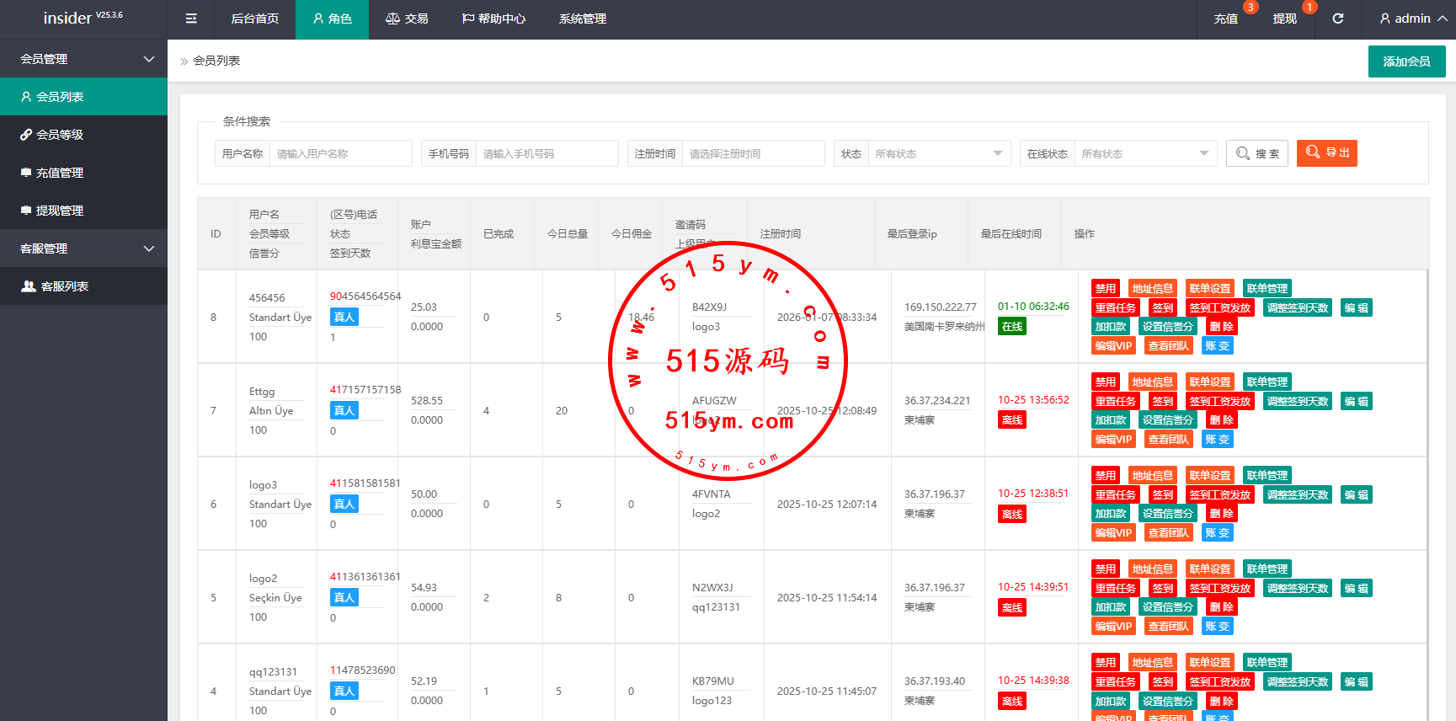Viewport: 1456px width, 721px height.
Task: Open the admin user menu
Action: [1412, 19]
